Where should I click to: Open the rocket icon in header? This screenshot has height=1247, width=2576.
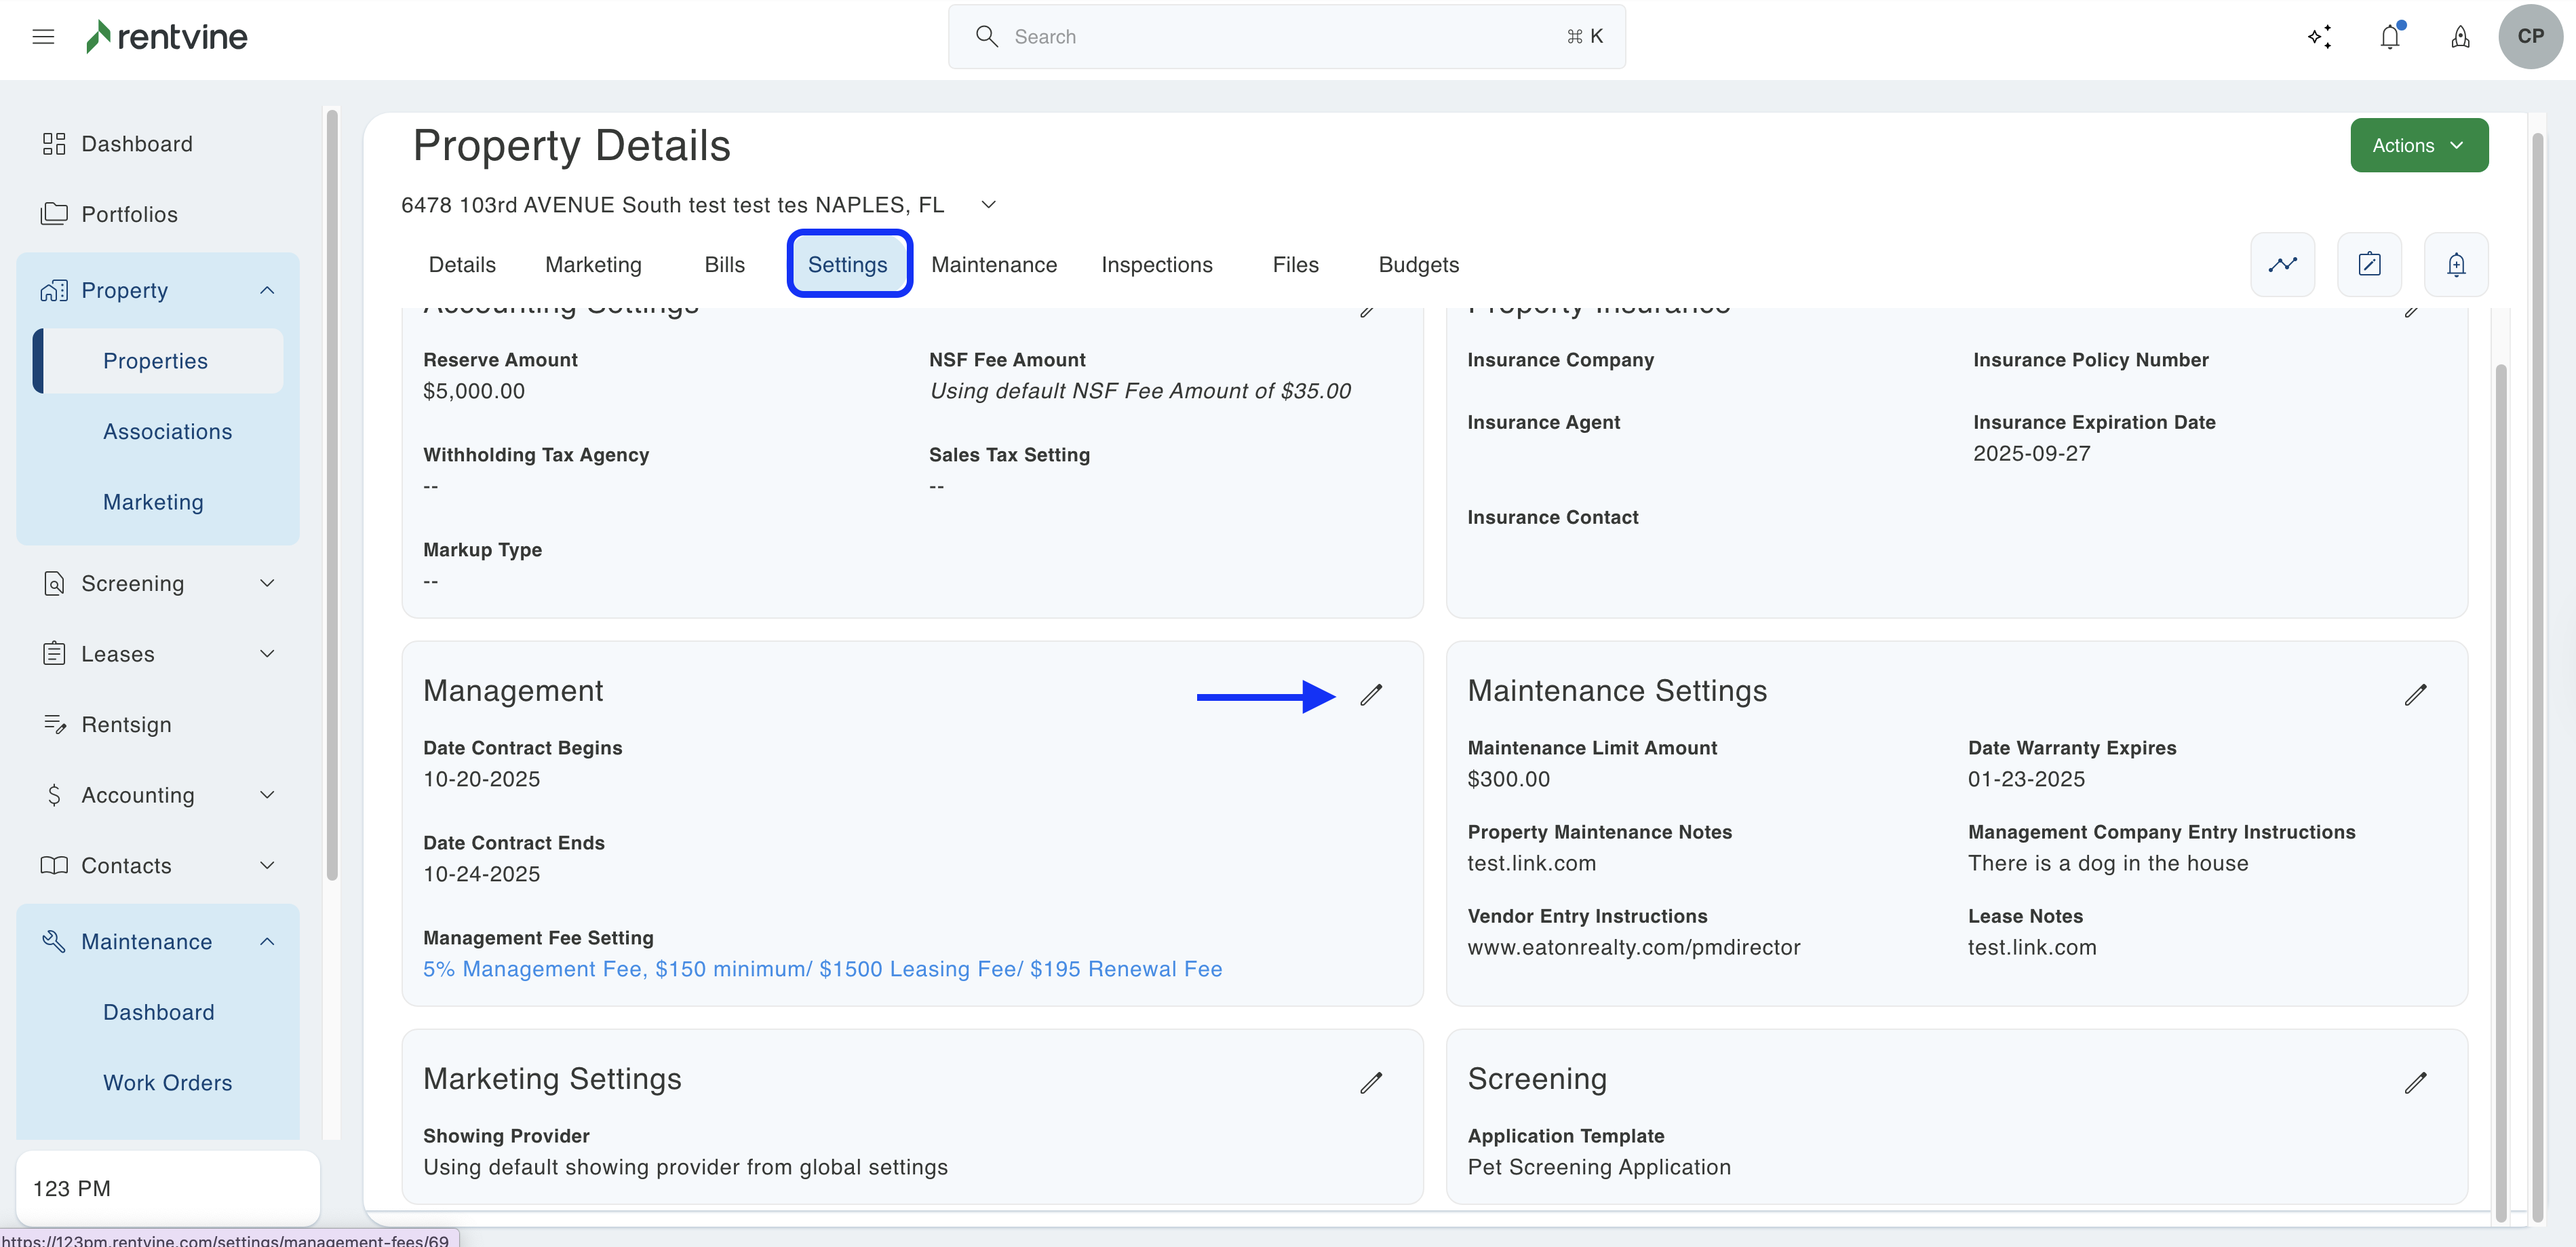point(2460,37)
